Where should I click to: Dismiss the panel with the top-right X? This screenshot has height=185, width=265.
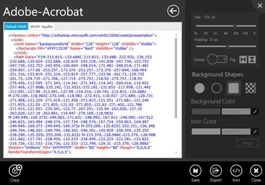pos(260,6)
